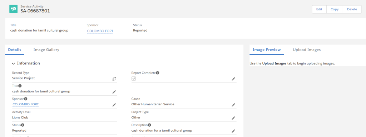Open COLOMBO FORT link in header

[x=100, y=31]
